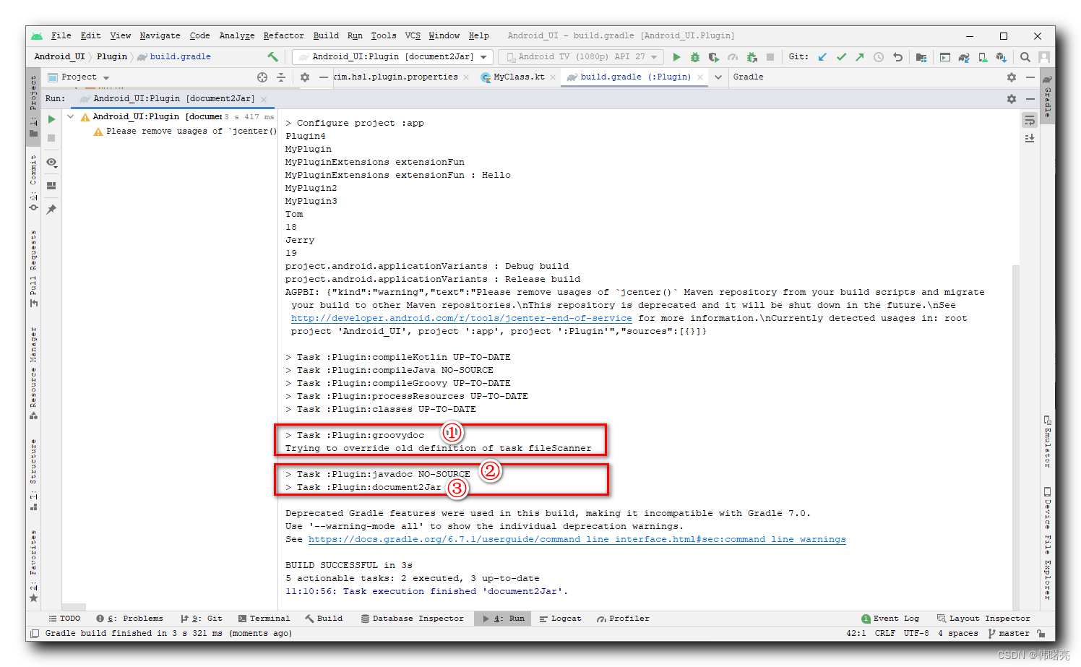Show Git history clock icon
Viewport: 1081px width, 667px height.
[x=879, y=56]
